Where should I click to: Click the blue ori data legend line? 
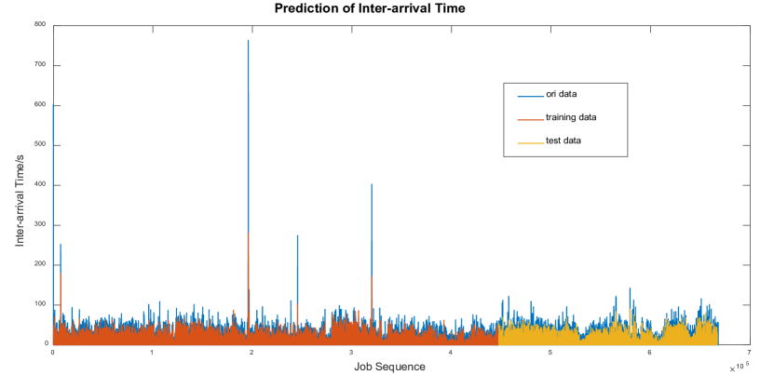tap(530, 96)
